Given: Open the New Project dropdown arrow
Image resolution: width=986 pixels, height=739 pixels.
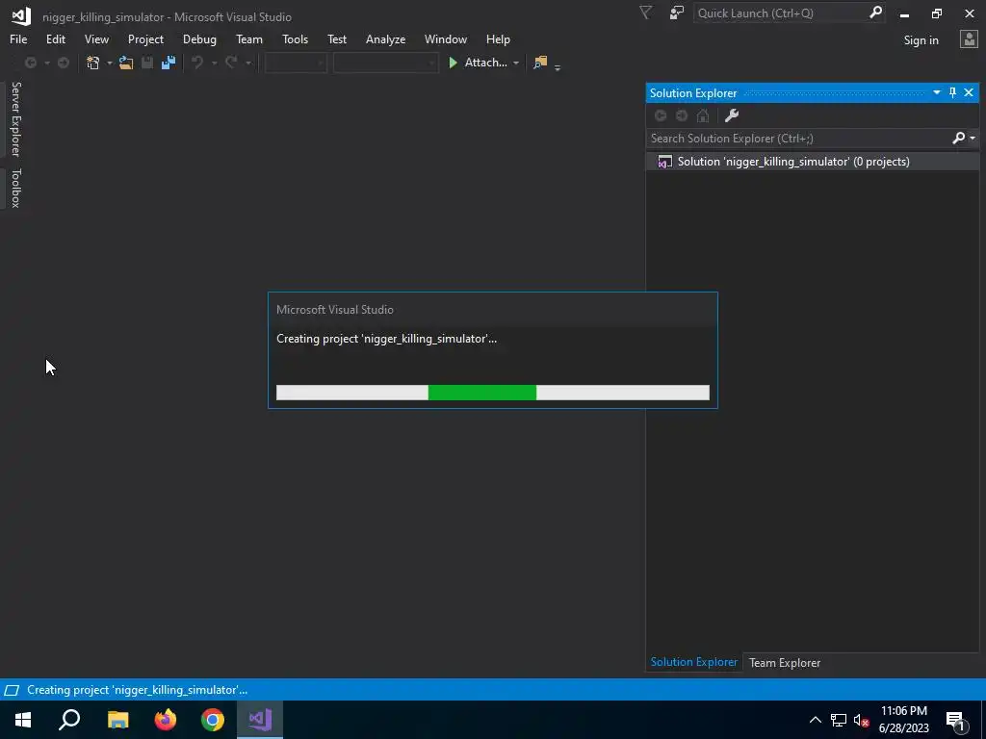Looking at the screenshot, I should pos(110,63).
